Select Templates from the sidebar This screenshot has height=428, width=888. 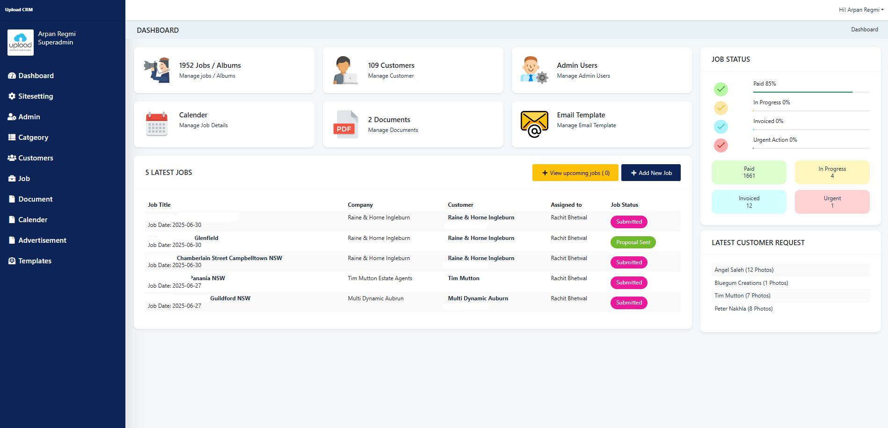(x=35, y=261)
